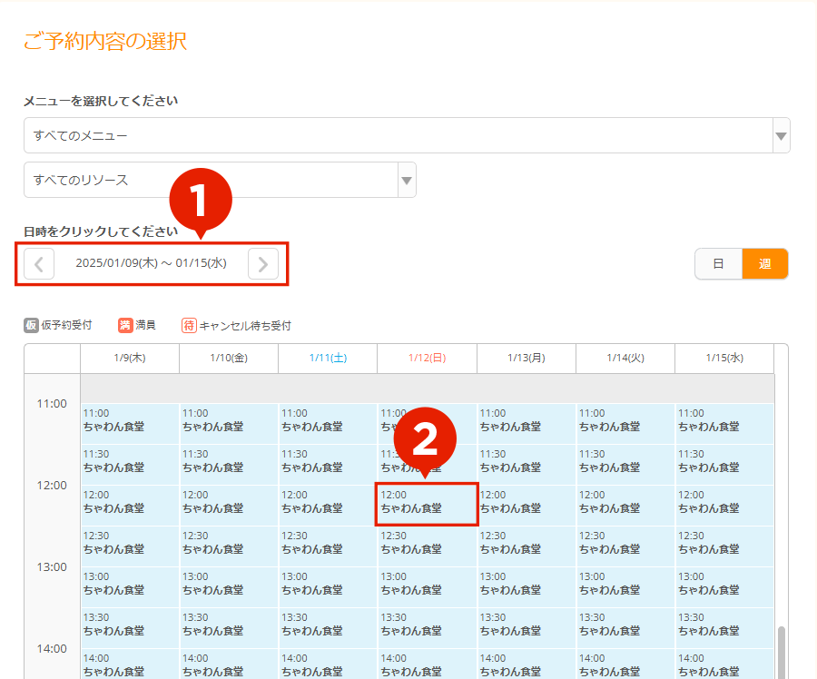Open the すべてのメニュー dropdown
Viewport: 817px width, 679px height.
coord(398,135)
